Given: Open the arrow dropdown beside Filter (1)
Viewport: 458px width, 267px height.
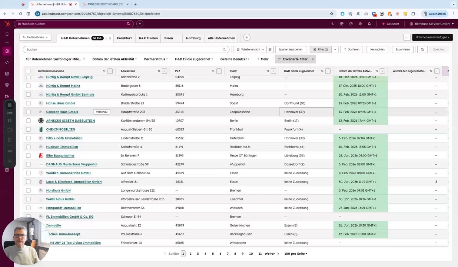Looking at the screenshot, I should (x=335, y=49).
